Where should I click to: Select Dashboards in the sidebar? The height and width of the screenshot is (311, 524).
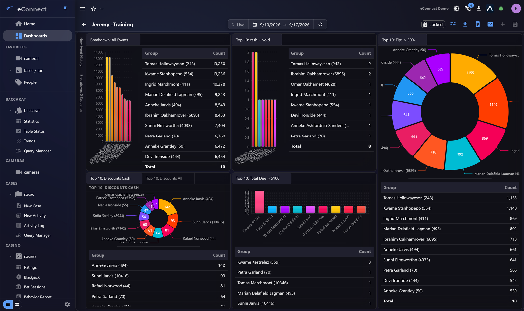coord(38,36)
